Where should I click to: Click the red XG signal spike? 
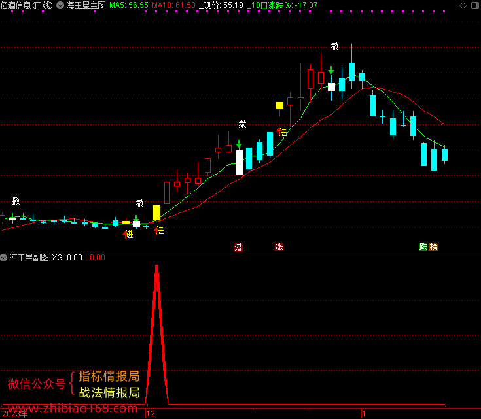pos(157,334)
